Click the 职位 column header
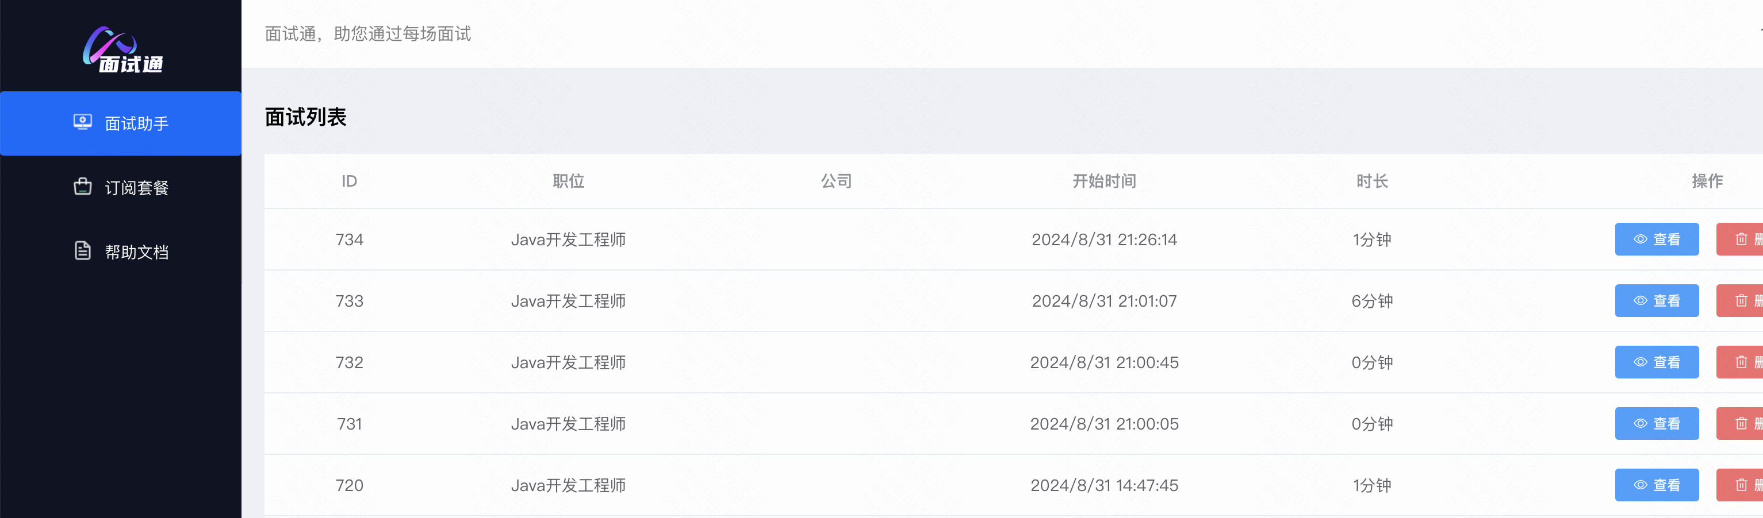 (568, 181)
